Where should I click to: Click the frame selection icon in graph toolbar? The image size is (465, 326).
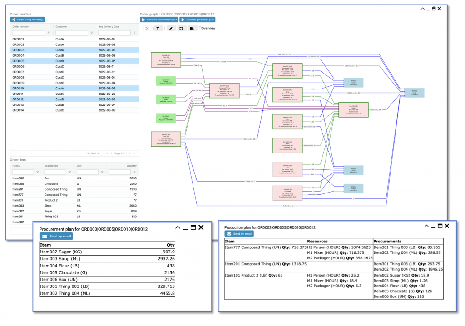182,28
